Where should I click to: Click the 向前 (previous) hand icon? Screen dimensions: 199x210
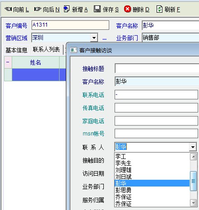tap(8, 9)
